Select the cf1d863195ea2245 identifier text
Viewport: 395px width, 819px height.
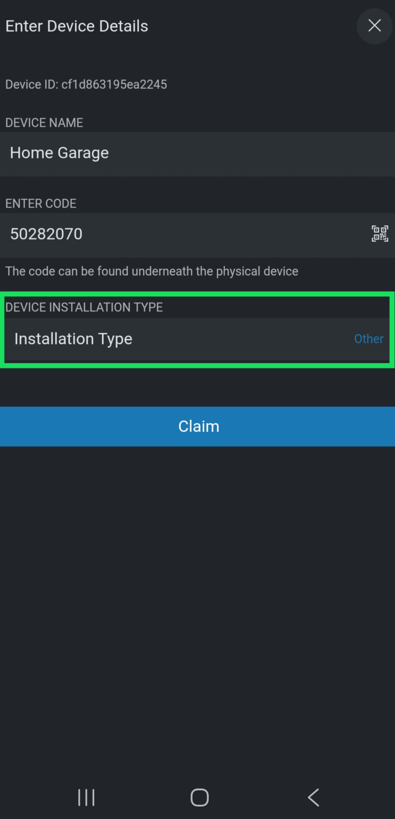point(114,84)
